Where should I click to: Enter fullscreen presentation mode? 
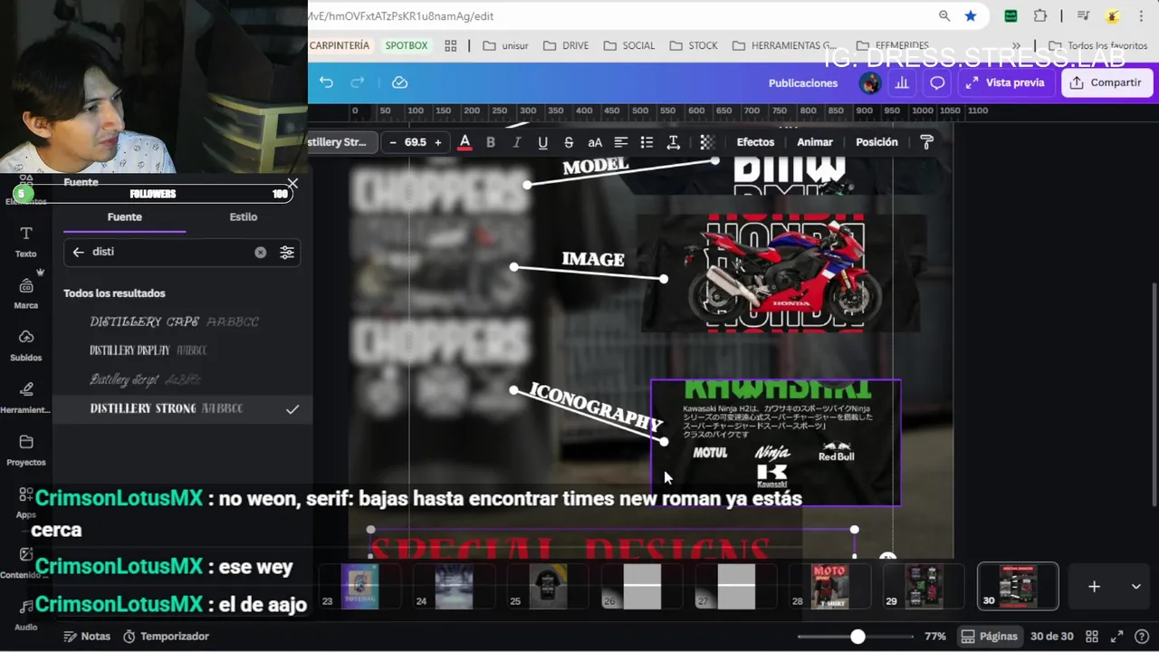(x=1116, y=637)
